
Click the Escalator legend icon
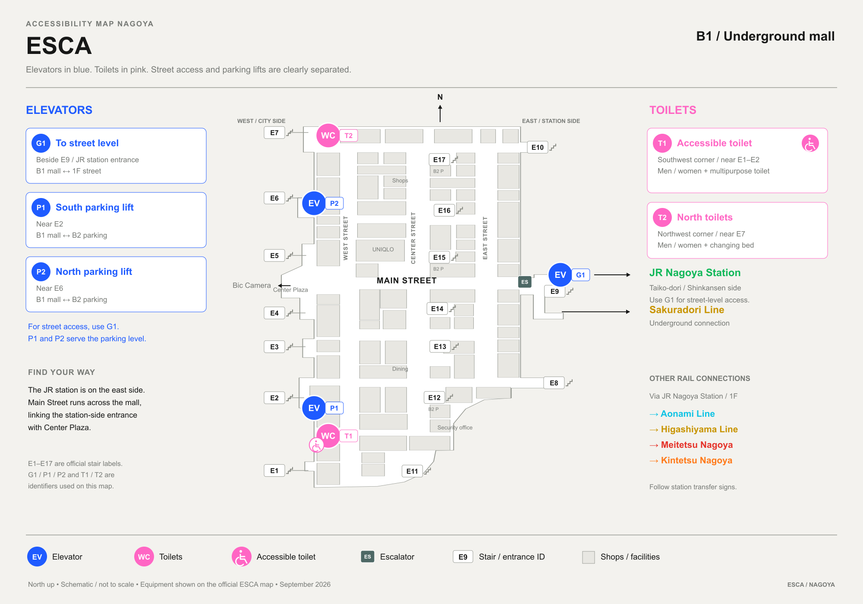368,557
